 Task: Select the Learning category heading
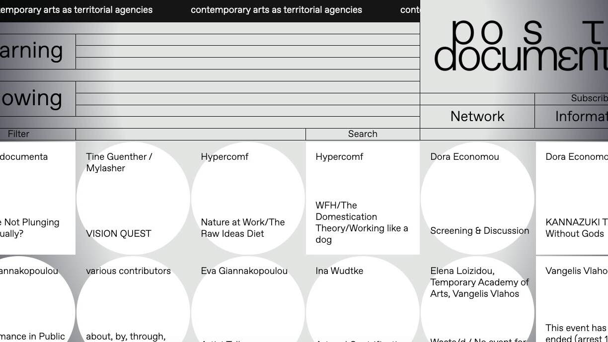coord(32,51)
